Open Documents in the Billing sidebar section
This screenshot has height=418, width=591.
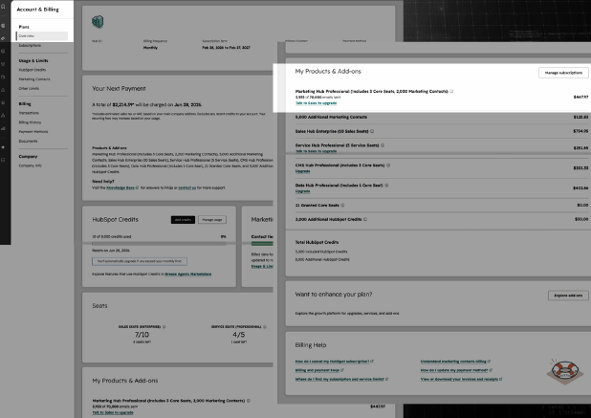[28, 141]
